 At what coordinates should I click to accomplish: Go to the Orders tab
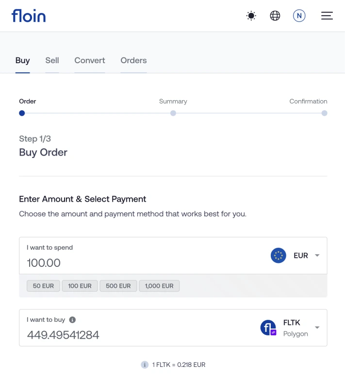click(x=133, y=60)
